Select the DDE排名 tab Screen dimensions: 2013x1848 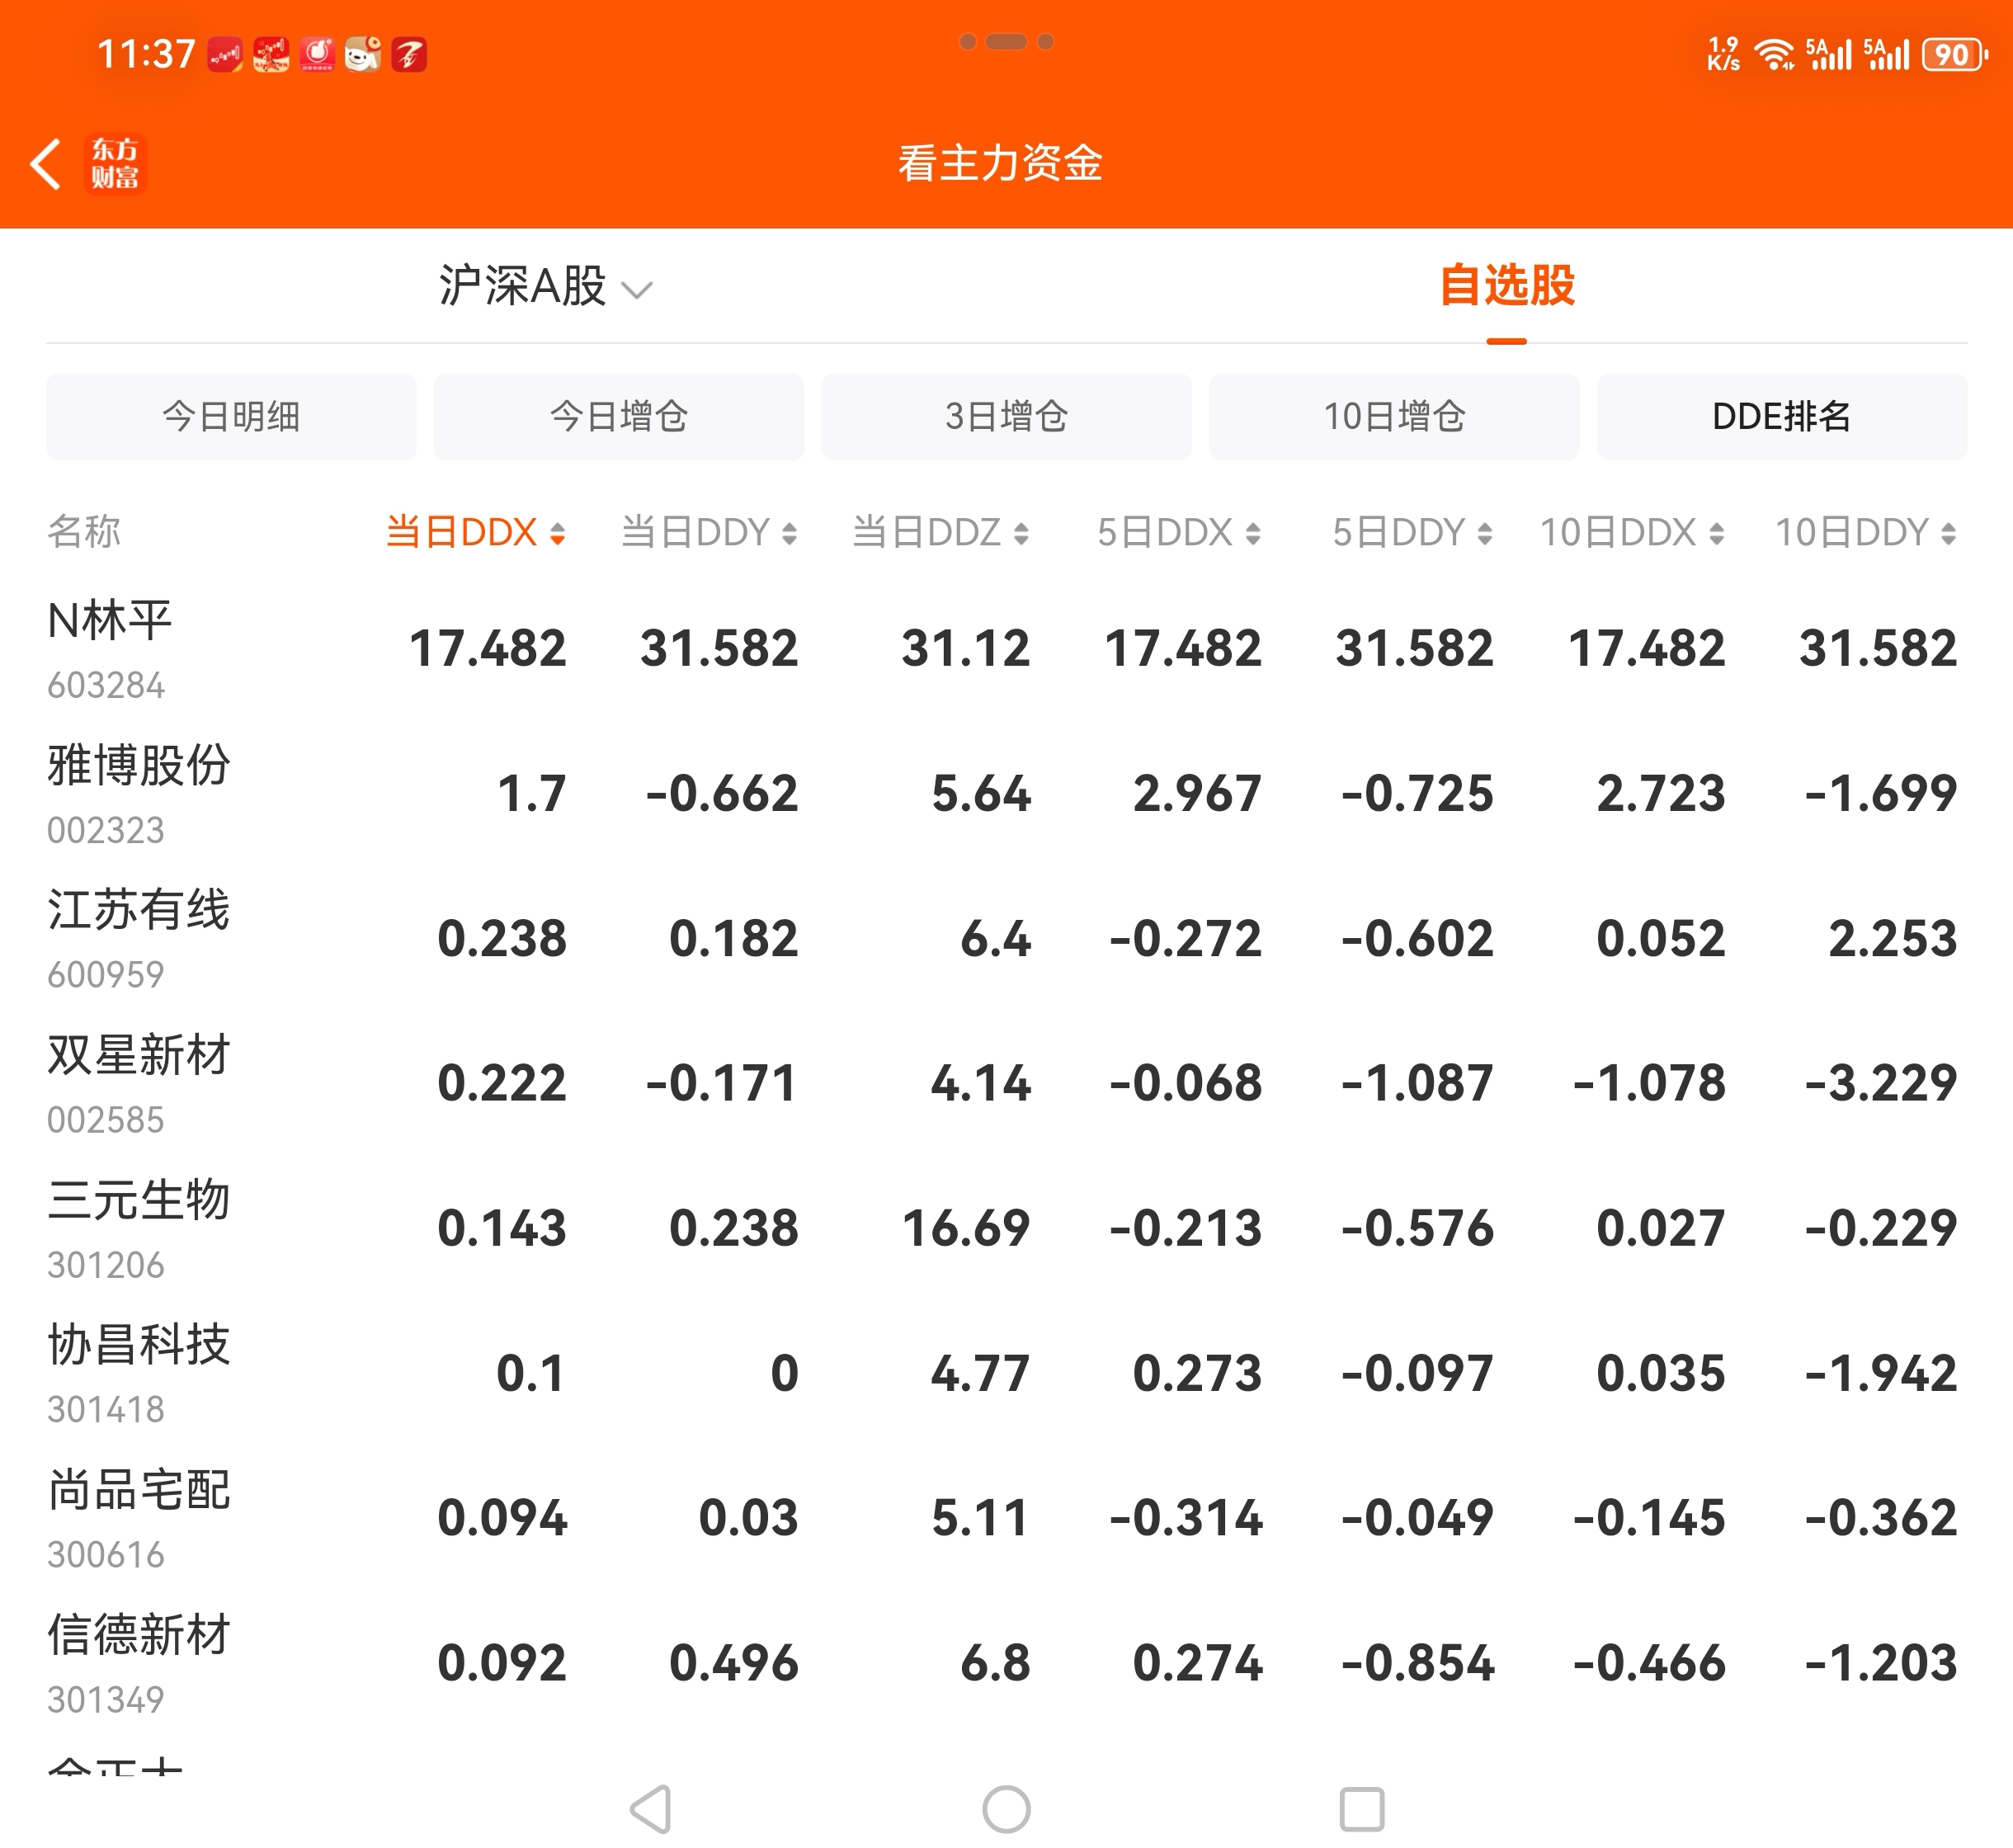(x=1781, y=417)
